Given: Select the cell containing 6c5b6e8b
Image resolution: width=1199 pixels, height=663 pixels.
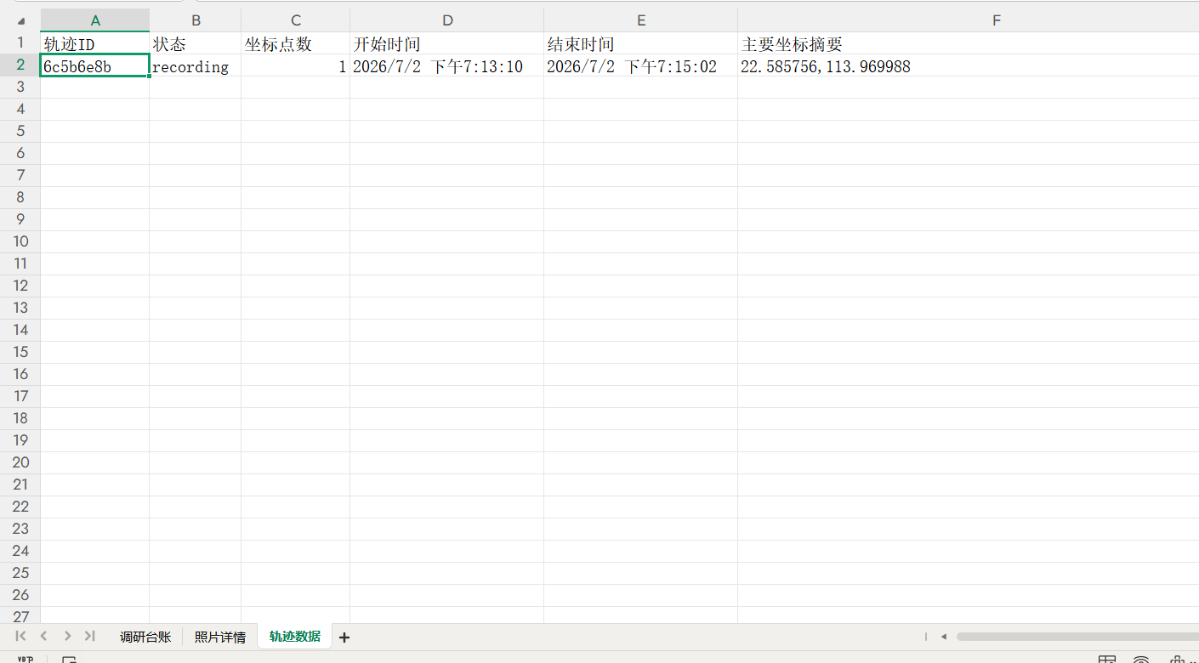Looking at the screenshot, I should point(95,65).
